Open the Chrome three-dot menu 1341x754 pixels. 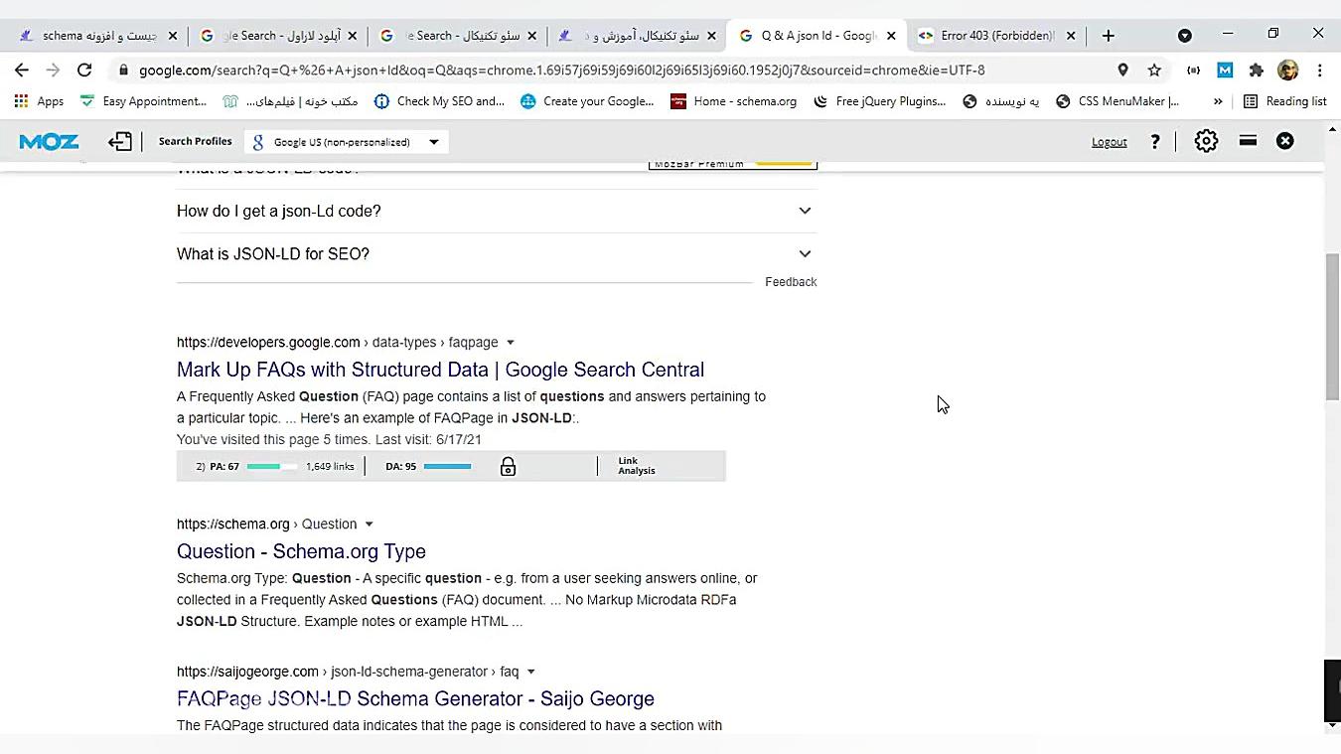point(1319,71)
